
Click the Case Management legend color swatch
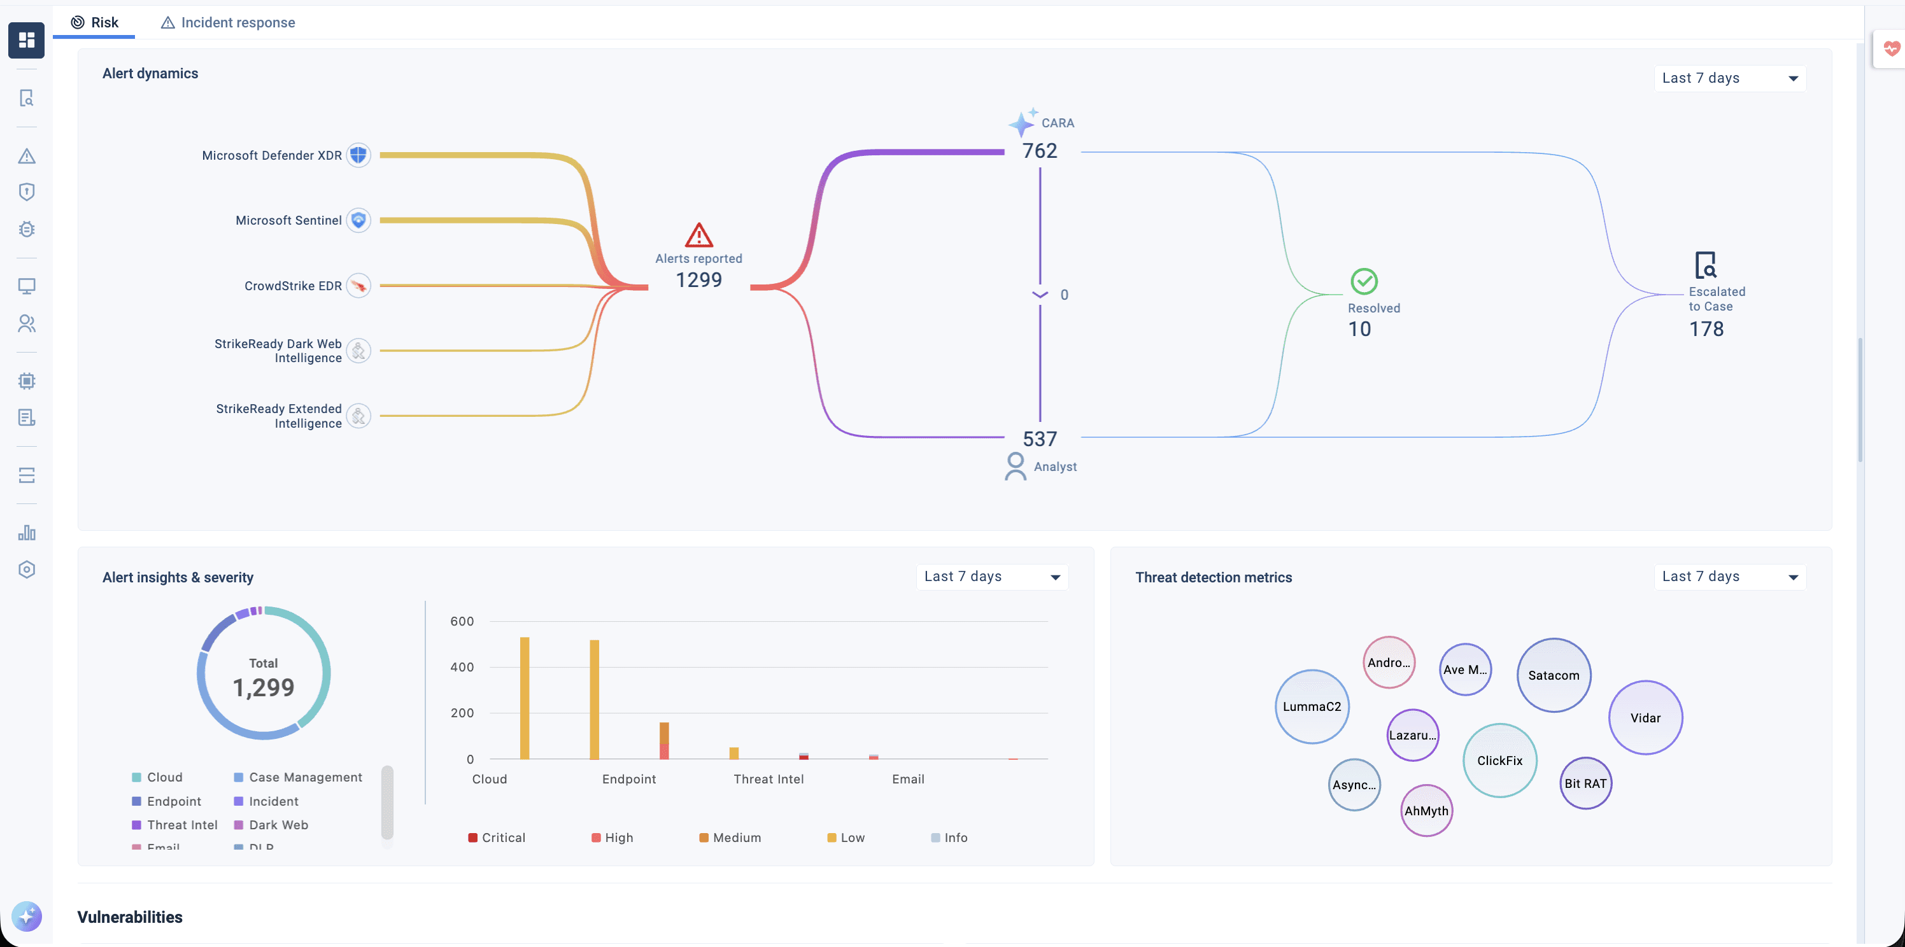point(239,777)
